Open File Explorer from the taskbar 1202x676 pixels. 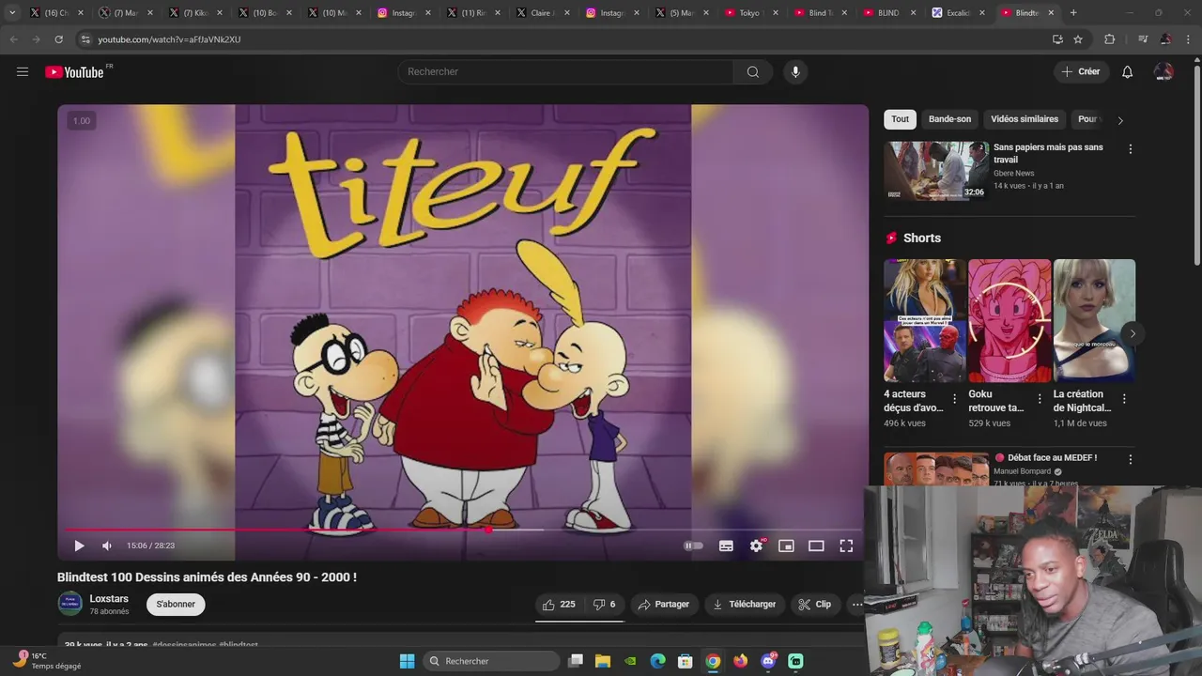603,661
